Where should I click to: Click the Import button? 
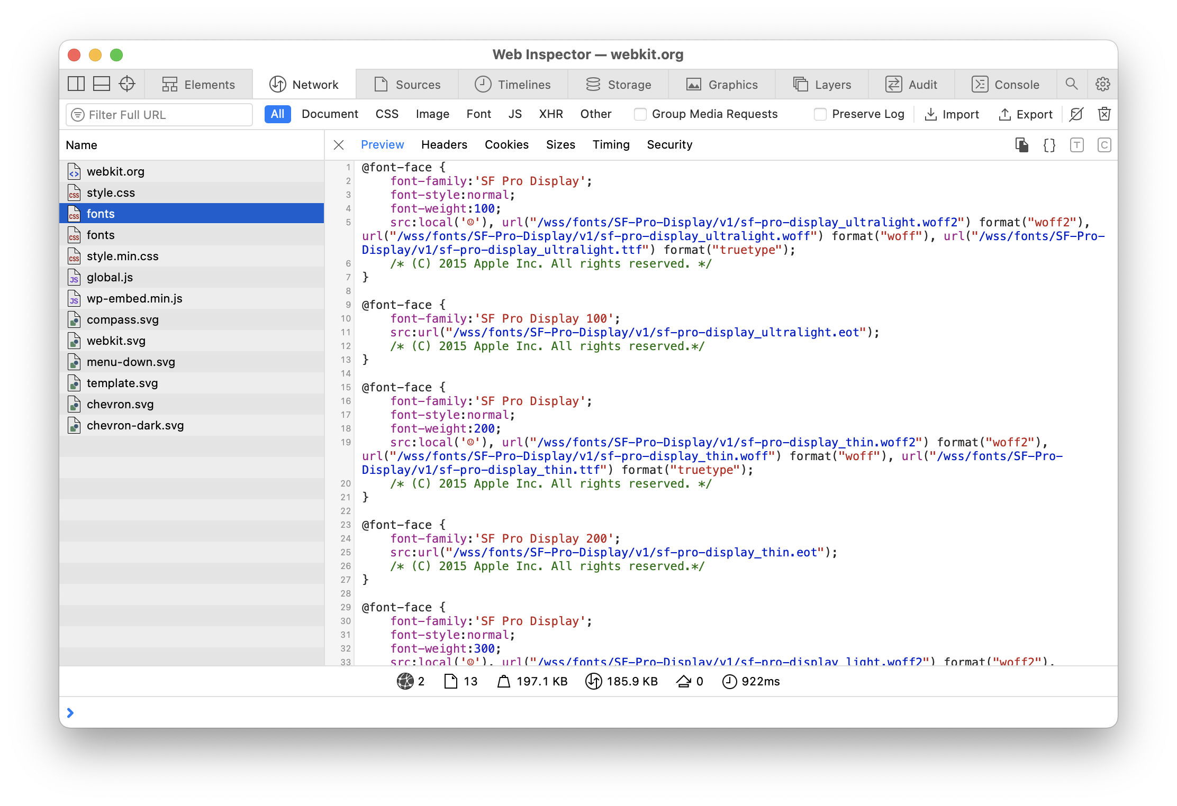[952, 114]
